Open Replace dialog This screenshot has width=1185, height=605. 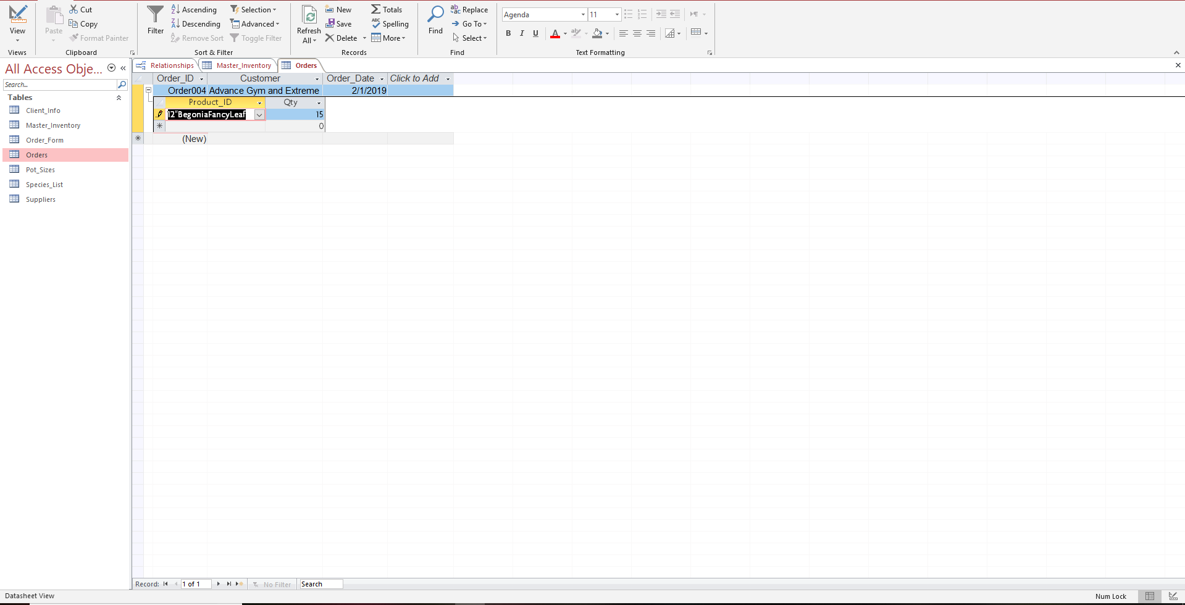[x=469, y=9]
